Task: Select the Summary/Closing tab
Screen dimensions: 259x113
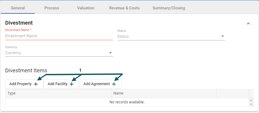Action: click(x=169, y=8)
